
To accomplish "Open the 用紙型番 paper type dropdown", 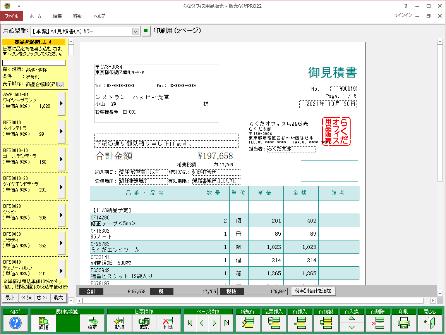I will coord(136,31).
